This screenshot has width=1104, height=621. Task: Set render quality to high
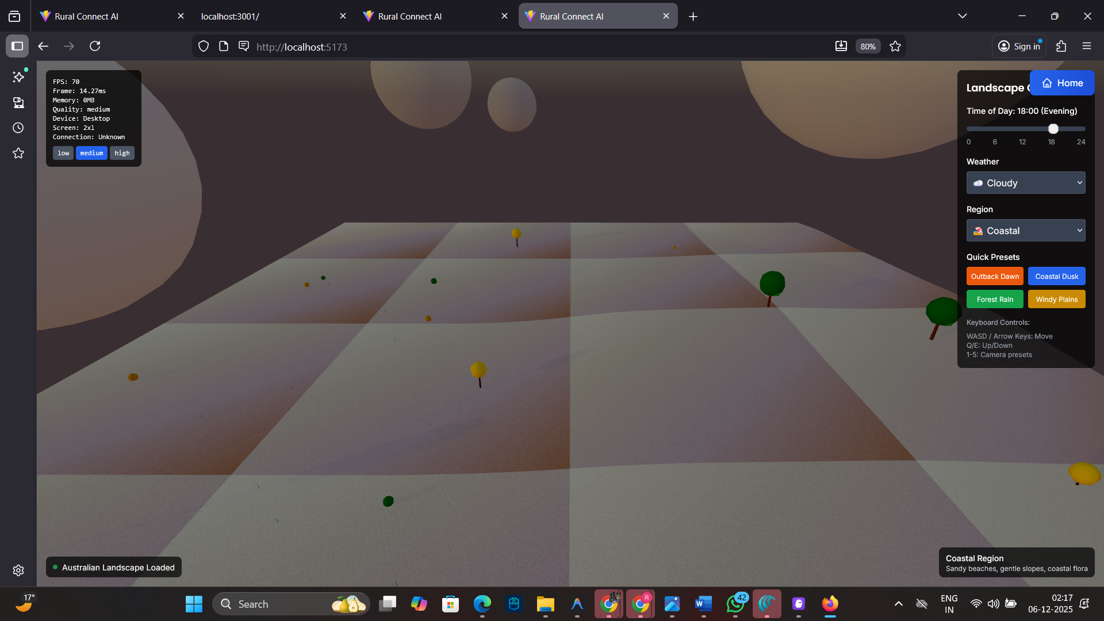pos(122,153)
